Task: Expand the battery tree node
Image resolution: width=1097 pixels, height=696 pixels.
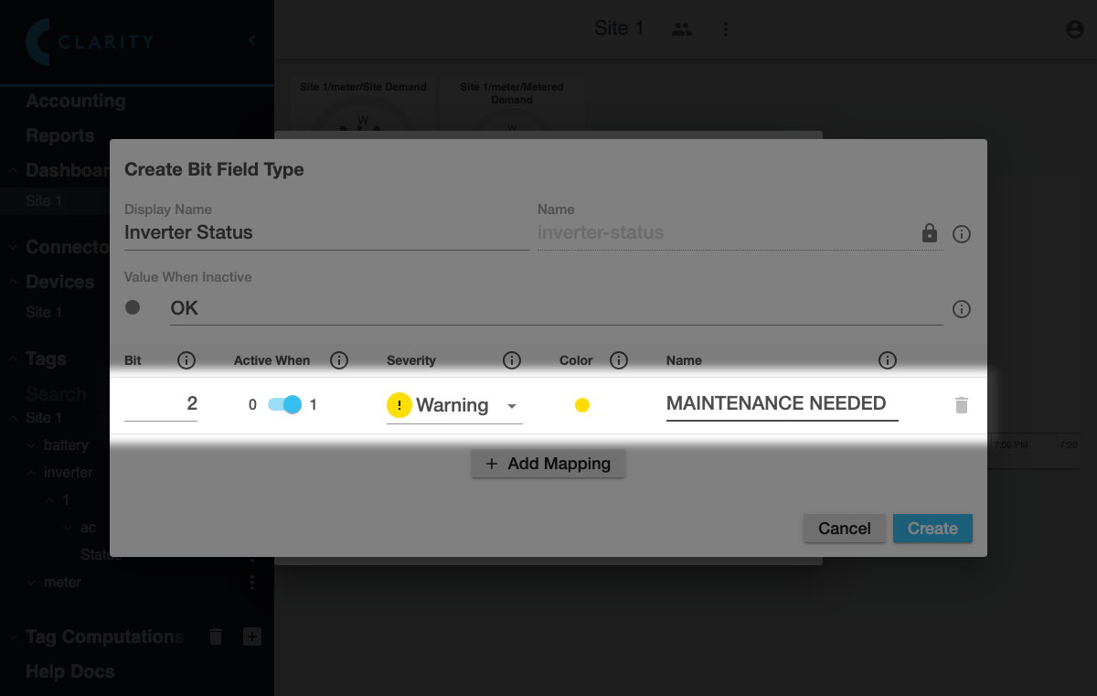Action: [32, 445]
